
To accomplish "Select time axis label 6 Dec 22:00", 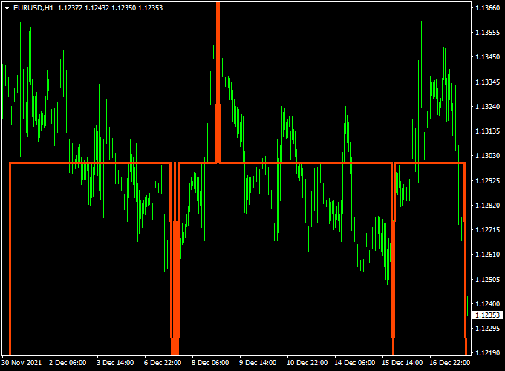I will [163, 363].
